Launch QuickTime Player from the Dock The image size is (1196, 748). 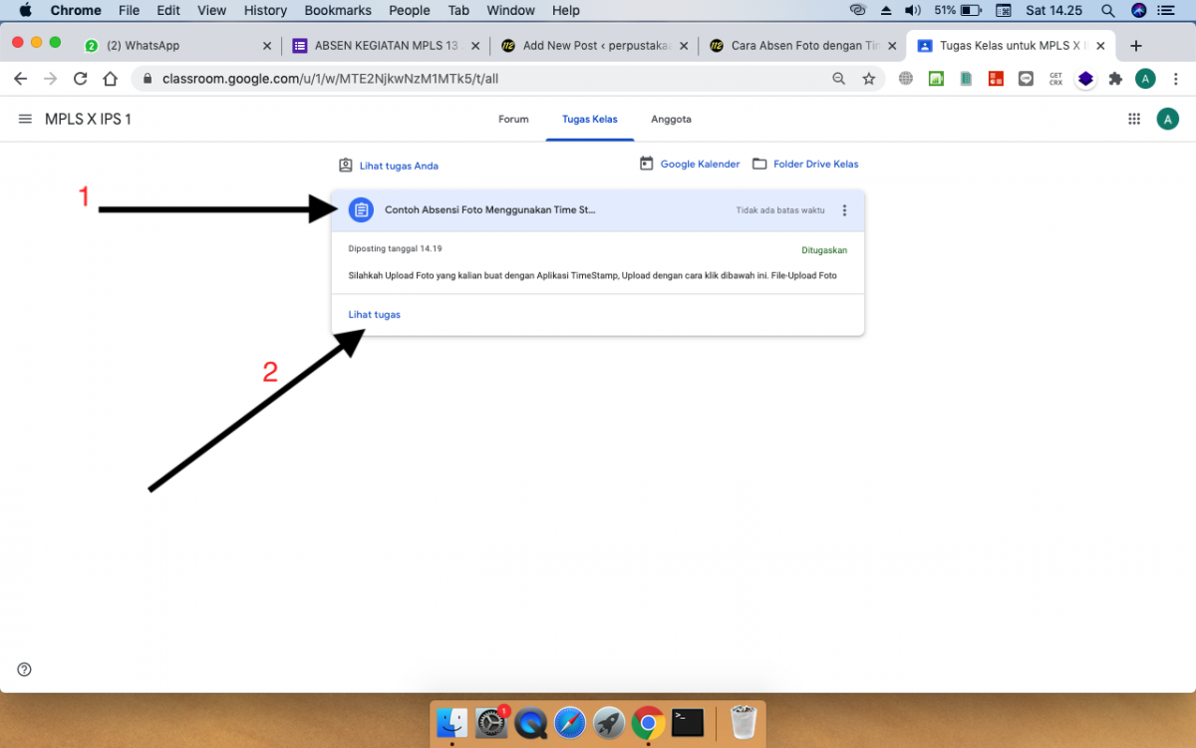[x=530, y=722]
